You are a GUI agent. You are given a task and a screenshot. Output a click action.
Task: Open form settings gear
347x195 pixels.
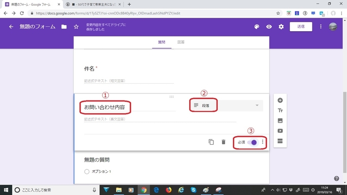pyautogui.click(x=281, y=27)
